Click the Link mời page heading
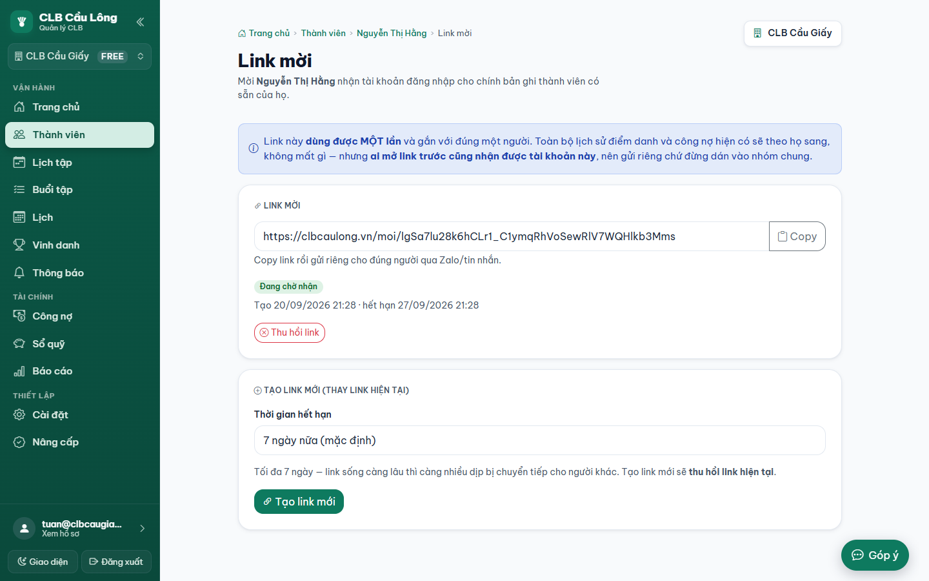The width and height of the screenshot is (929, 581). coord(275,61)
